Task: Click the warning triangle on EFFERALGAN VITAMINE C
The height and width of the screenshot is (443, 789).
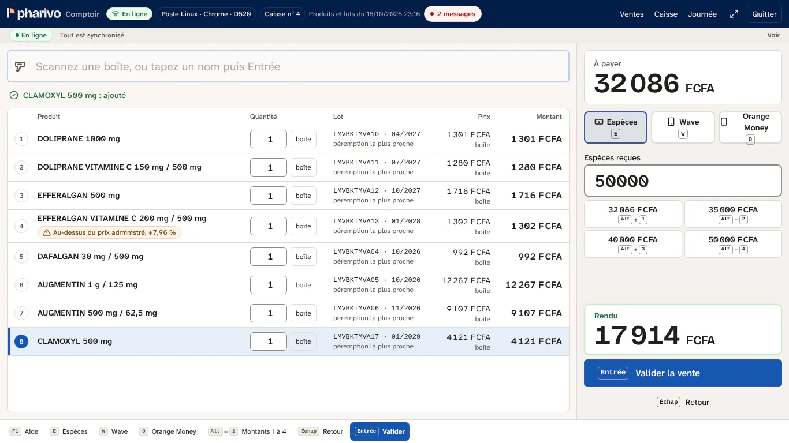Action: [x=46, y=232]
